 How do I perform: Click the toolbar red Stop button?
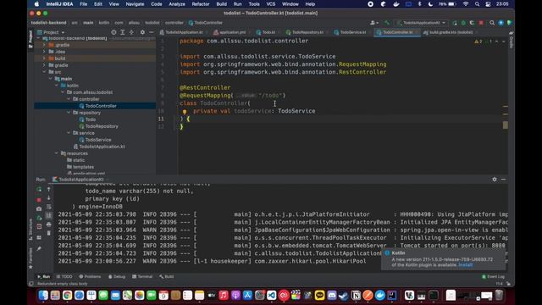[481, 23]
